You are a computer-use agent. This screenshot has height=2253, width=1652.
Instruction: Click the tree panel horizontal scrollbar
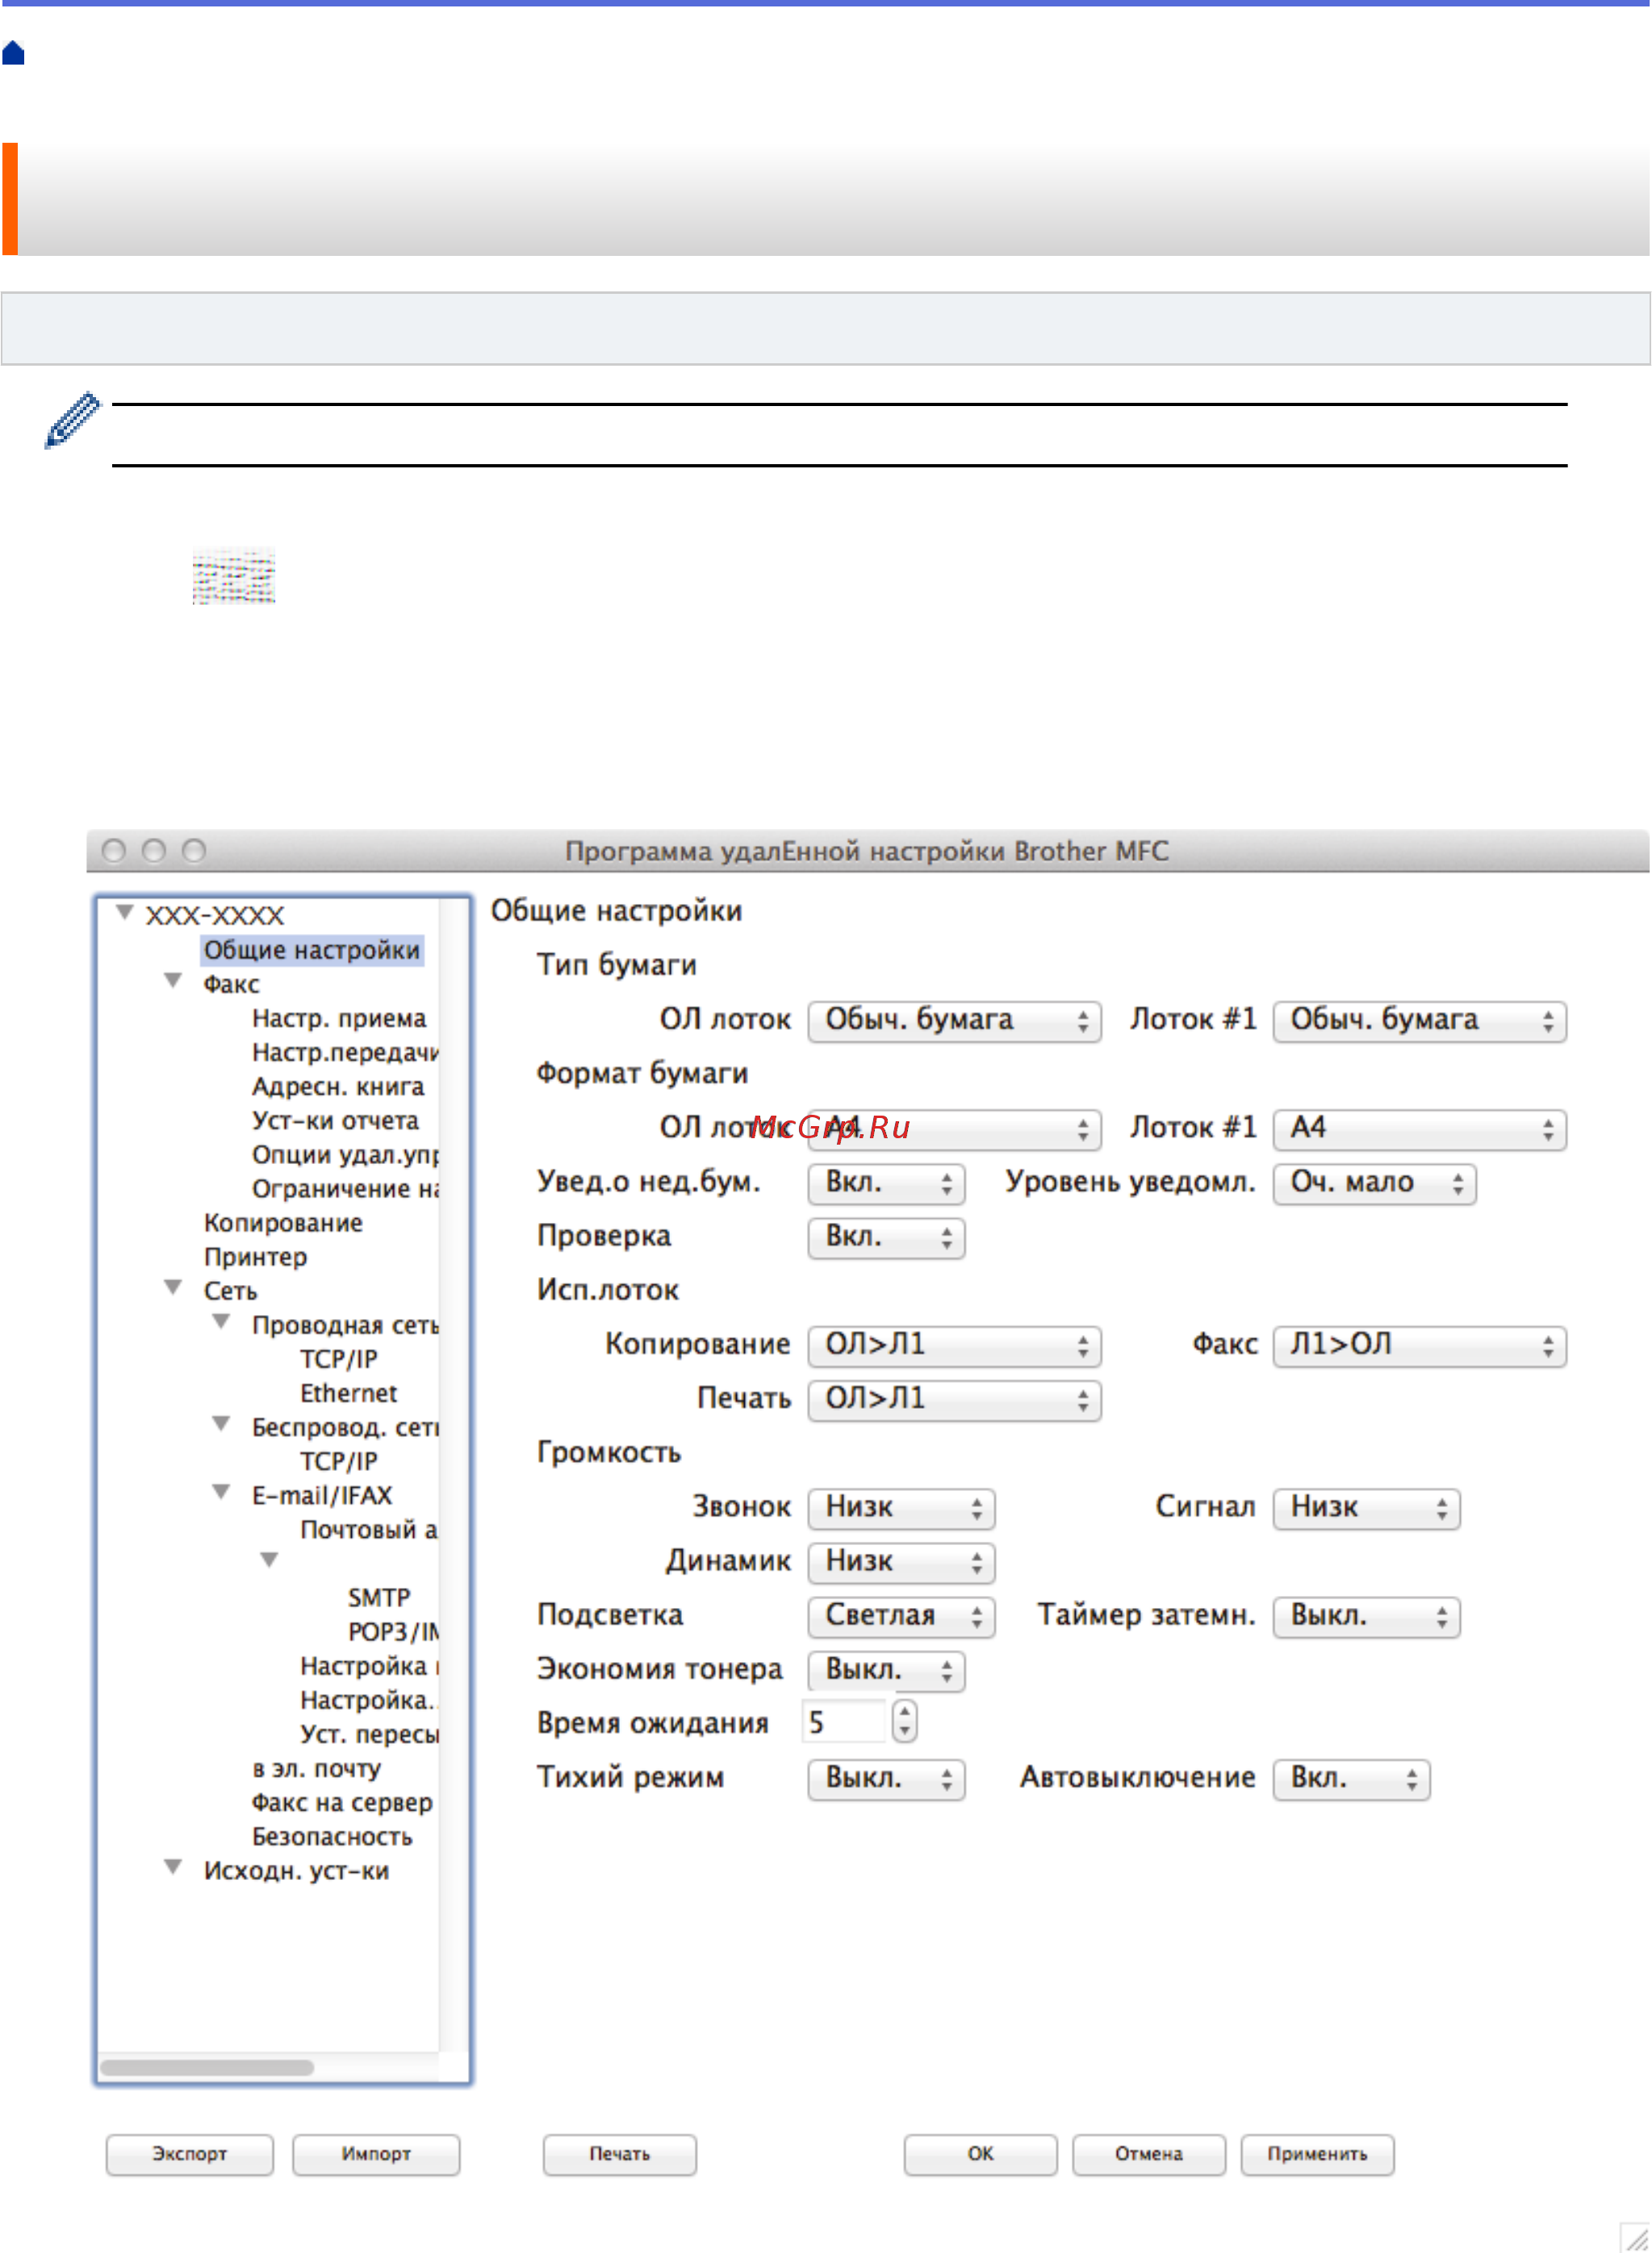tap(207, 2068)
